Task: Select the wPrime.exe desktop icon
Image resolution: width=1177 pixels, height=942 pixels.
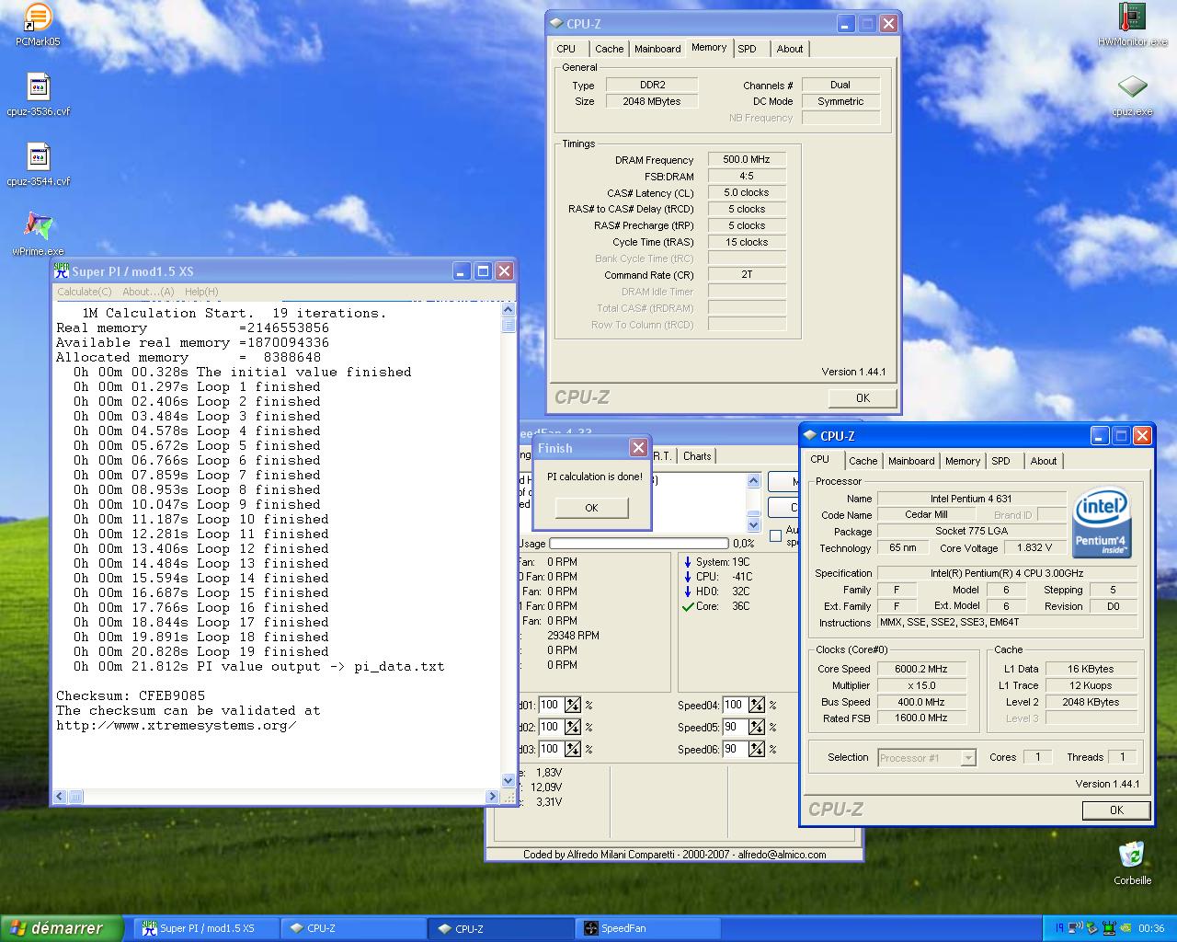Action: click(38, 235)
